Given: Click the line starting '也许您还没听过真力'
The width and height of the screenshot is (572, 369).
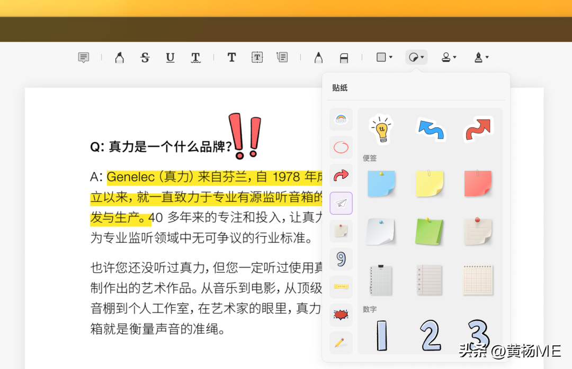Looking at the screenshot, I should coord(207,267).
